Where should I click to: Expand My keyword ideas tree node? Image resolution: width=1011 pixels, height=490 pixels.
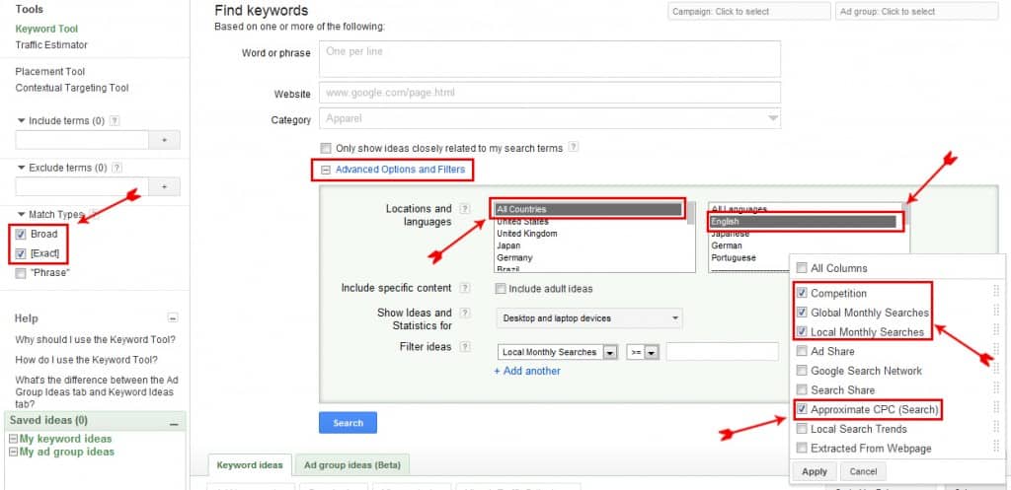point(14,439)
